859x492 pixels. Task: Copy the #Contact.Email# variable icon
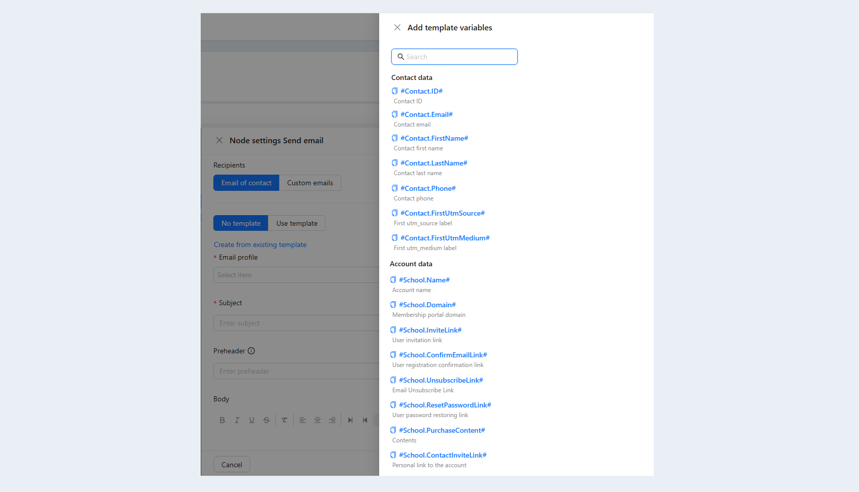(x=394, y=114)
